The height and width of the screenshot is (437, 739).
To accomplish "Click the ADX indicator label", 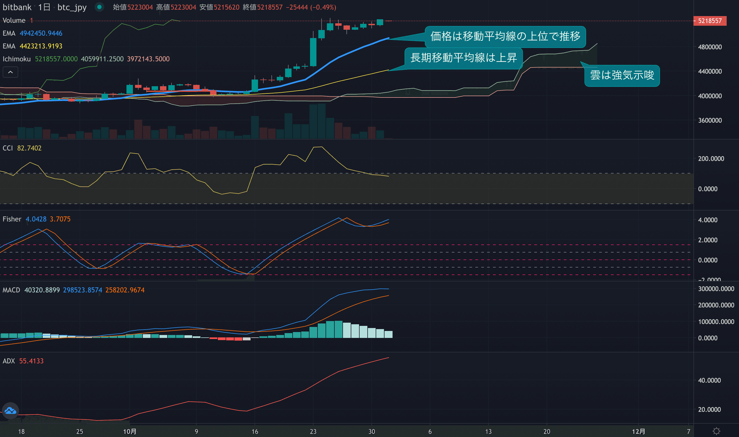I will tap(9, 361).
